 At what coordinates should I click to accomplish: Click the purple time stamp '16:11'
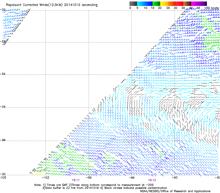pyautogui.click(x=76, y=180)
